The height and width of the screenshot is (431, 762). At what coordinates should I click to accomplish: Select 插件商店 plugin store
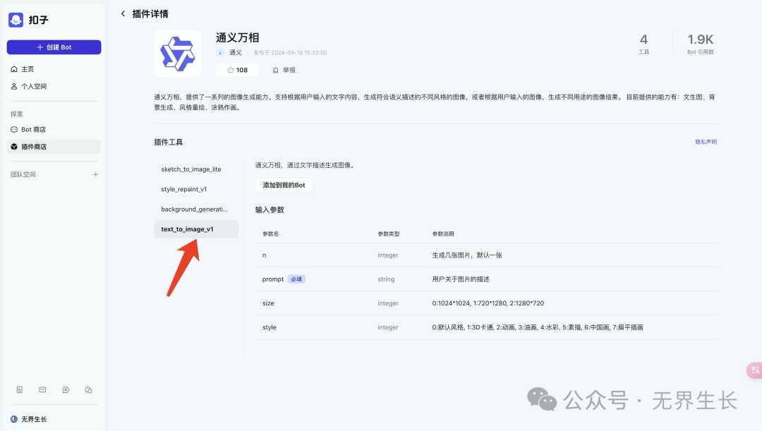coord(54,147)
